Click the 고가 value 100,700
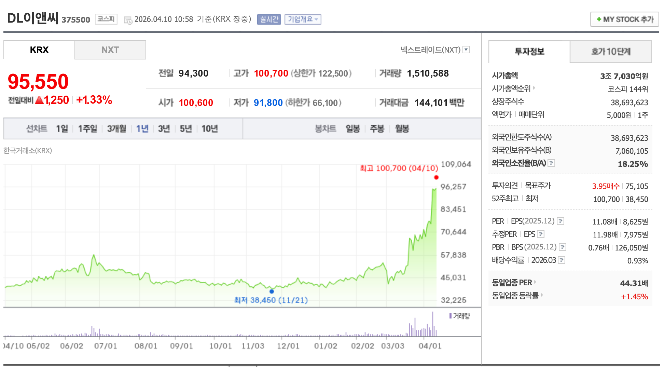 [x=271, y=73]
